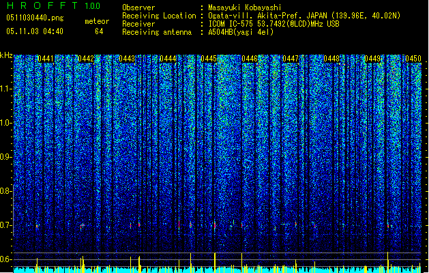Screen dimensions: 429x273
Task: Click the 0444 time marker
Action: [168, 59]
